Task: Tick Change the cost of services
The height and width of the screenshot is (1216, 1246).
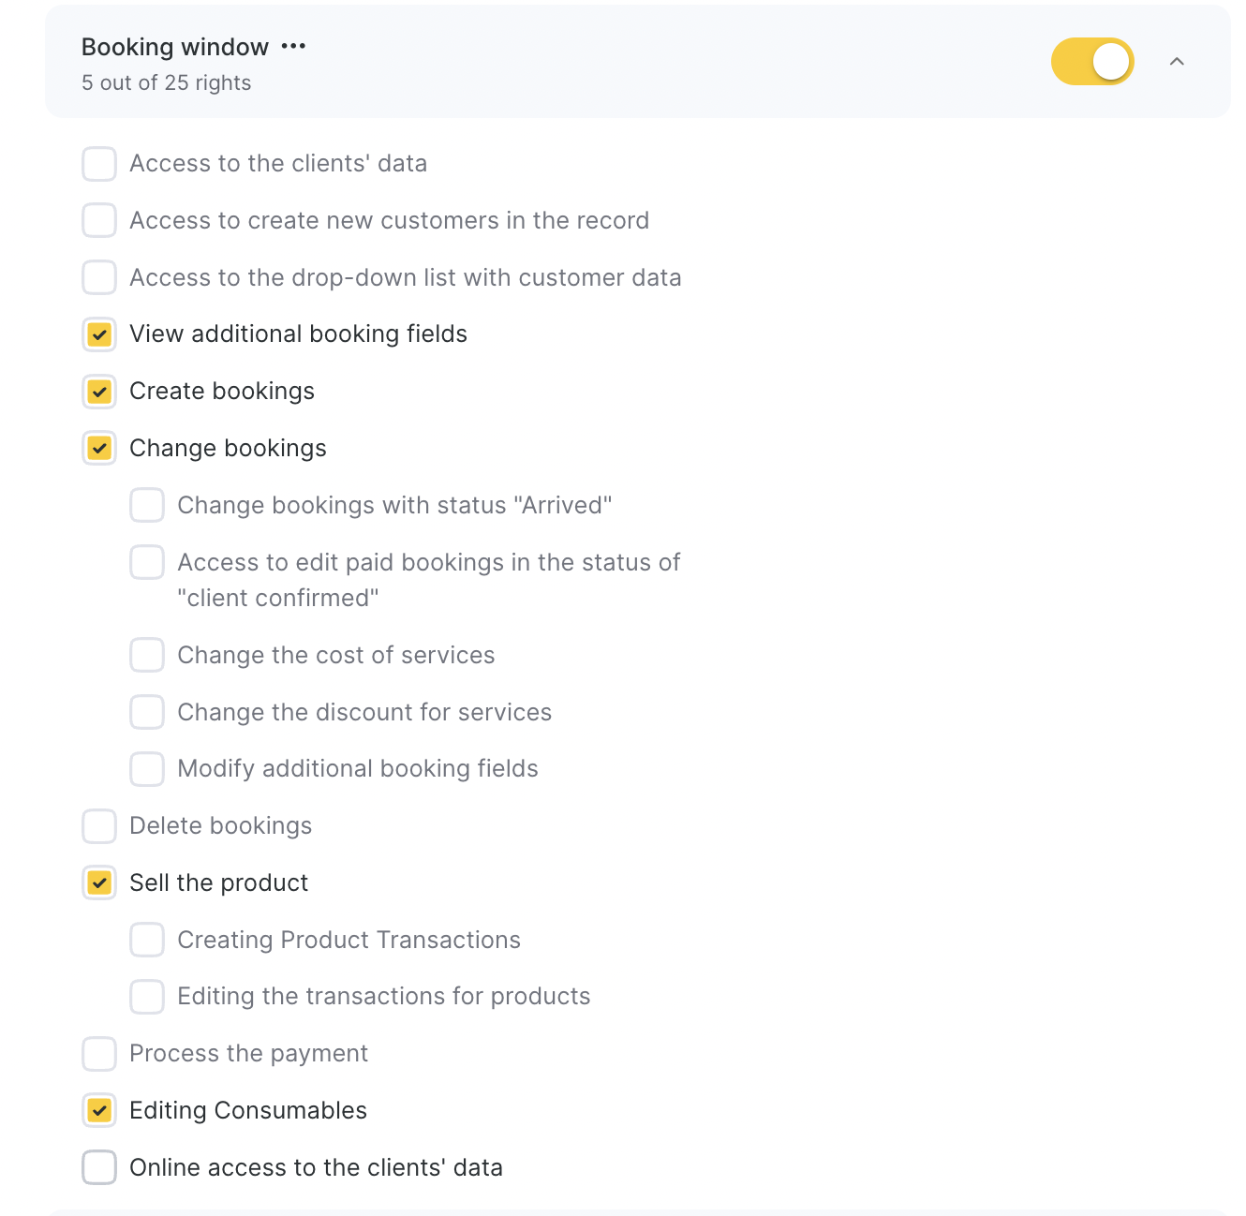Action: pyautogui.click(x=147, y=655)
